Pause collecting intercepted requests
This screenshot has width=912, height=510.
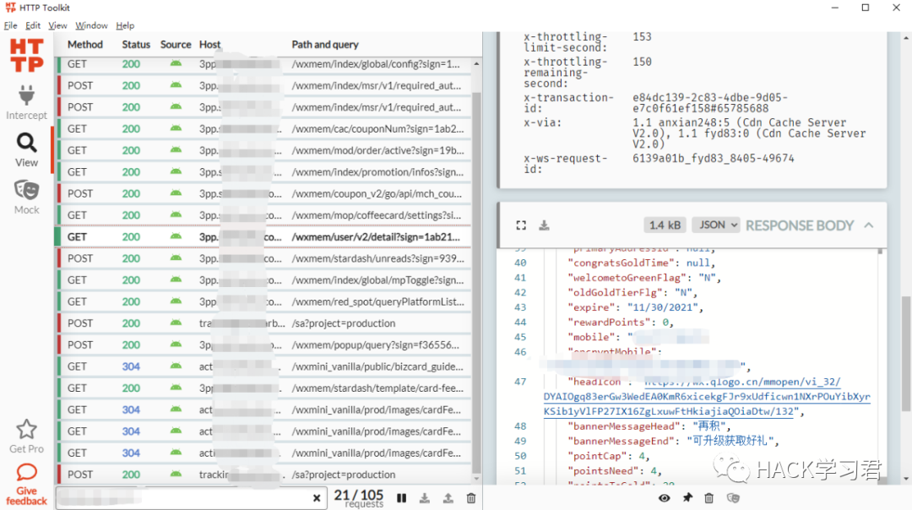(x=402, y=498)
